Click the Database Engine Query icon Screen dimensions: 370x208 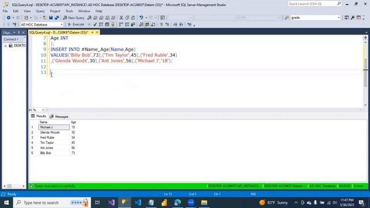[x=90, y=18]
